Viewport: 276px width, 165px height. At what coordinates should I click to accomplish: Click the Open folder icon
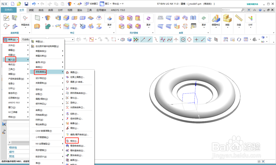click(x=19, y=4)
